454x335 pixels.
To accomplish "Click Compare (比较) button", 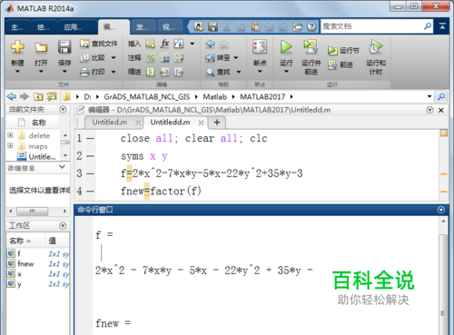I will pyautogui.click(x=94, y=57).
